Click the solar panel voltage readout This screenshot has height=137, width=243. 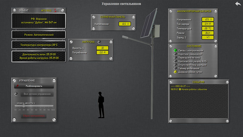[x=125, y=24]
